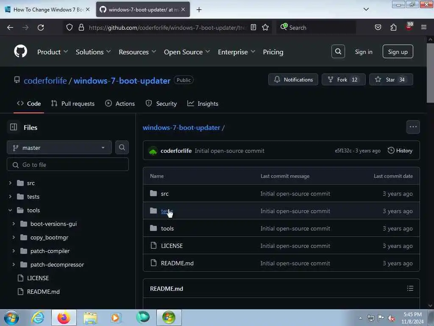Open the Insights tab

pyautogui.click(x=203, y=104)
